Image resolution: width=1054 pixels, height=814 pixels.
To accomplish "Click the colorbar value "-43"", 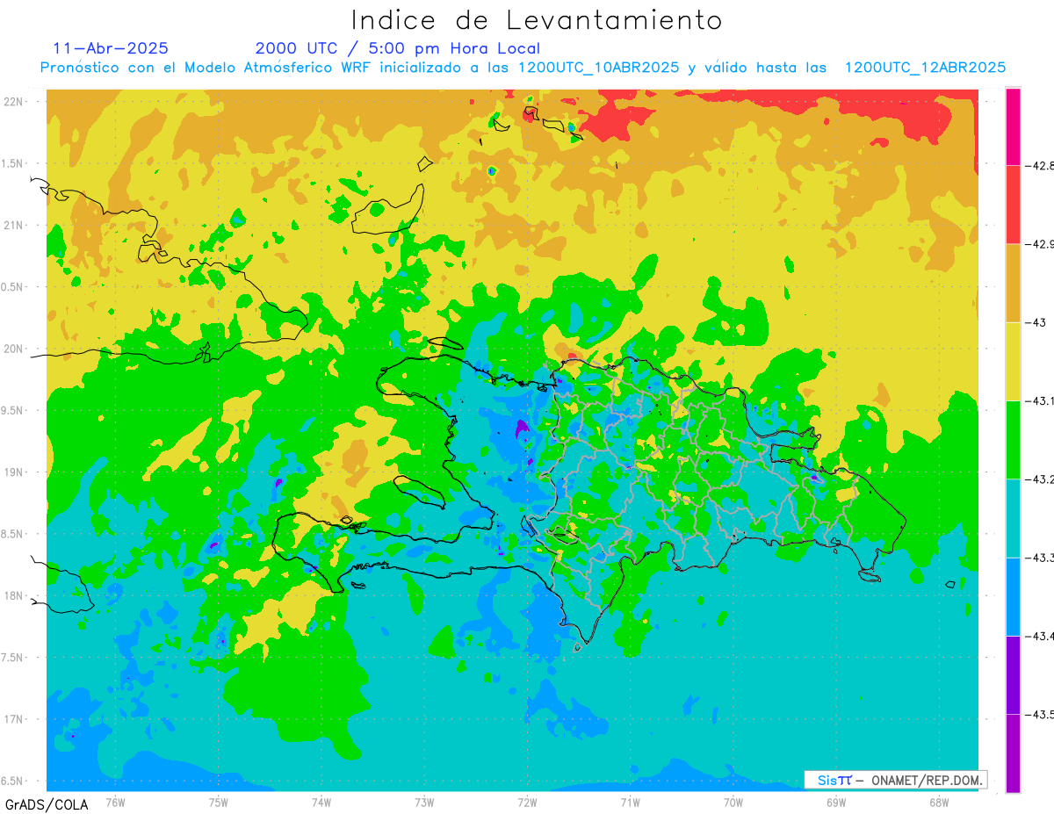I will [1036, 322].
